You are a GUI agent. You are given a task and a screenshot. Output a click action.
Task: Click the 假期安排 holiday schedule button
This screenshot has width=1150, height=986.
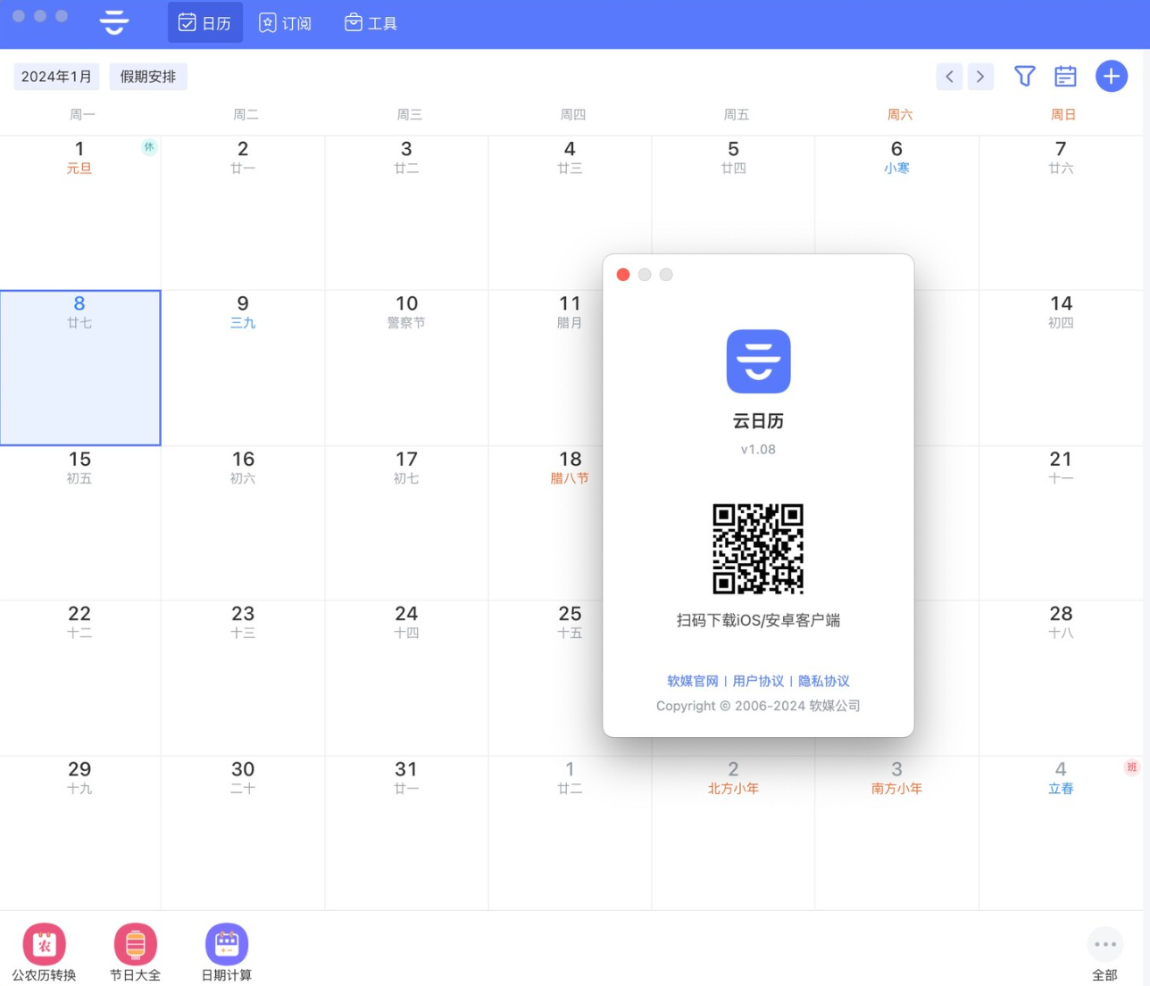pyautogui.click(x=148, y=77)
